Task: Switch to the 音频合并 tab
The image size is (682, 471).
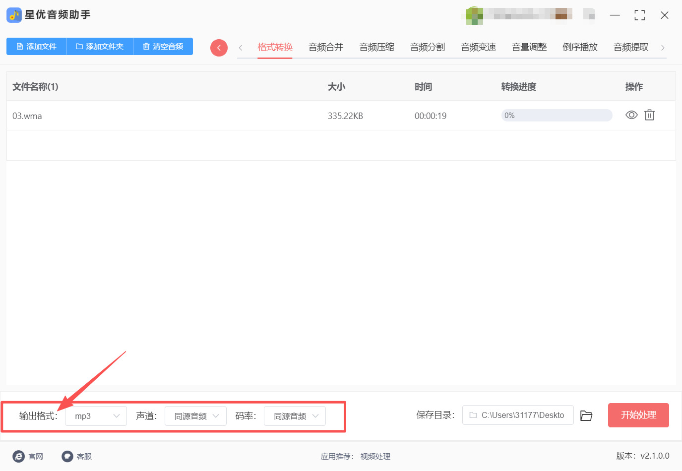Action: pyautogui.click(x=325, y=47)
